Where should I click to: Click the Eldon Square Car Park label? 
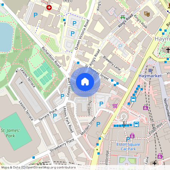tap(128, 147)
